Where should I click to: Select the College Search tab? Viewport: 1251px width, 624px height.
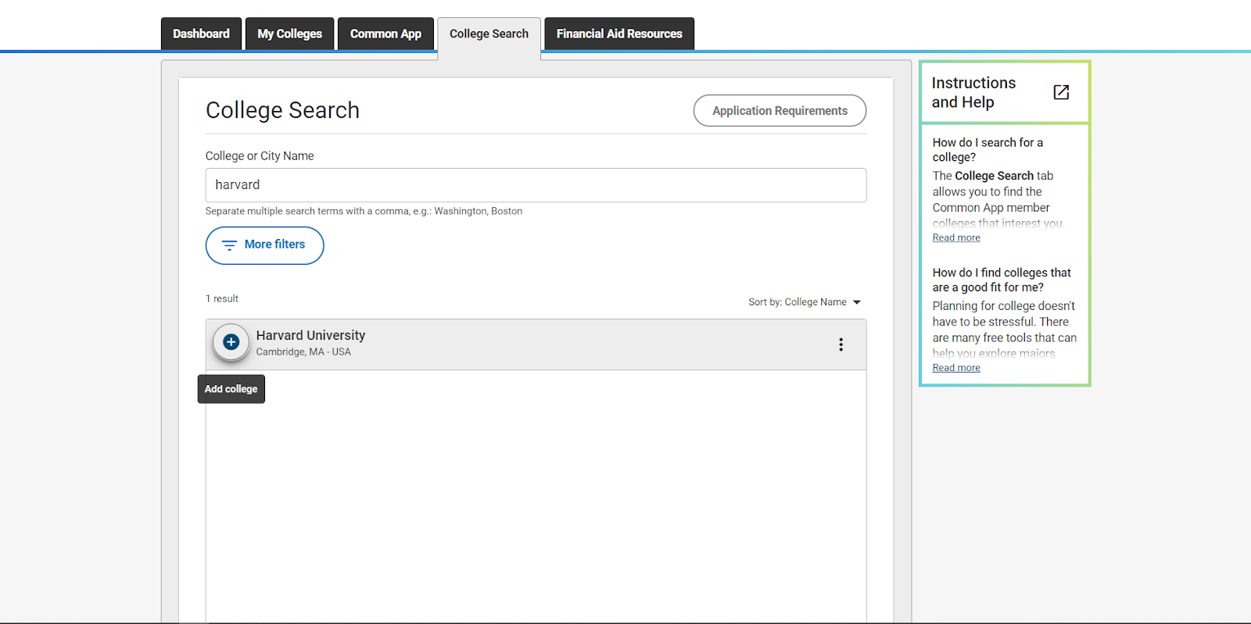tap(489, 34)
